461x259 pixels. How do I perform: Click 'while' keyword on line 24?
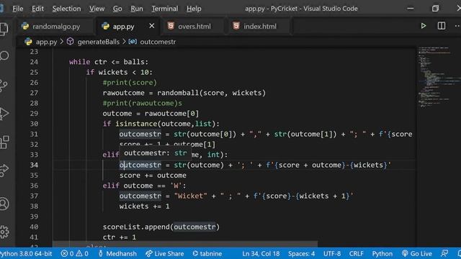click(x=80, y=62)
